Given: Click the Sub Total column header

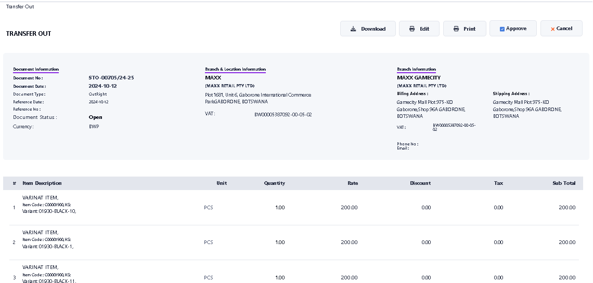Looking at the screenshot, I should click(564, 183).
